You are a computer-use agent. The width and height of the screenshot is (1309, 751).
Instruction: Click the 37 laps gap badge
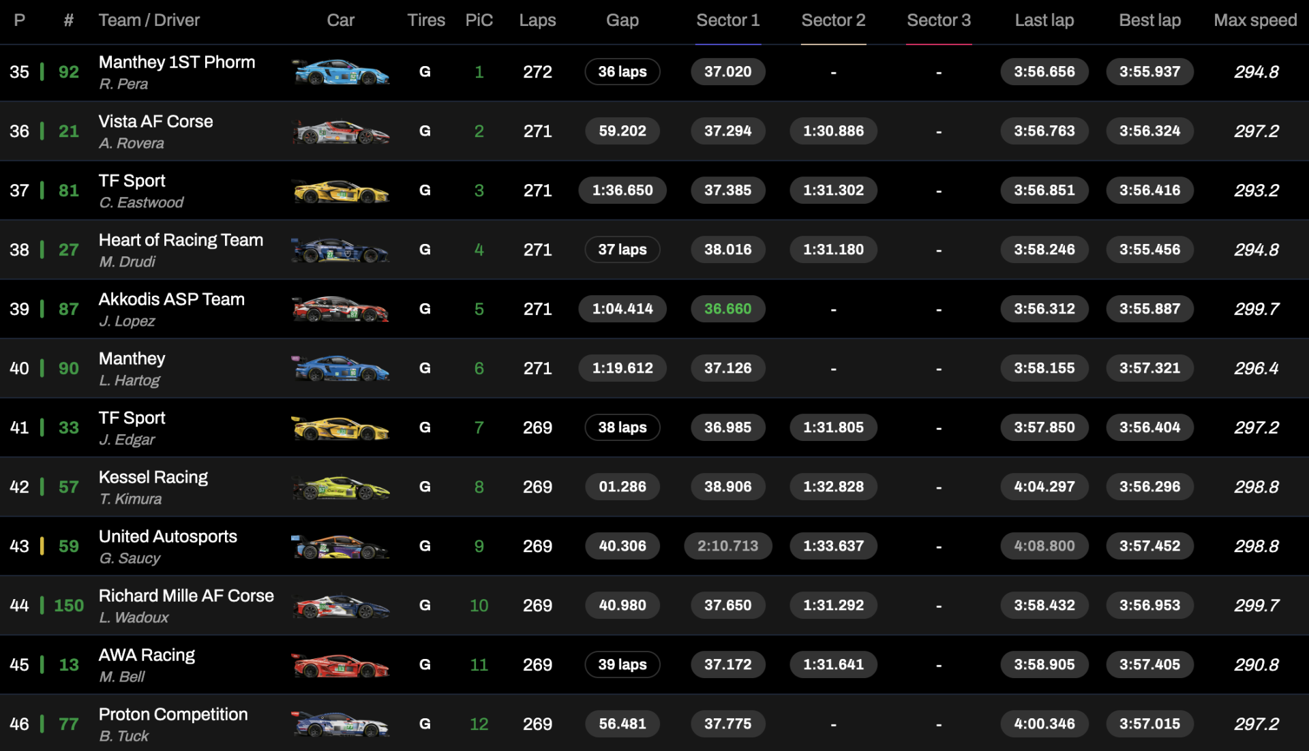pos(622,249)
